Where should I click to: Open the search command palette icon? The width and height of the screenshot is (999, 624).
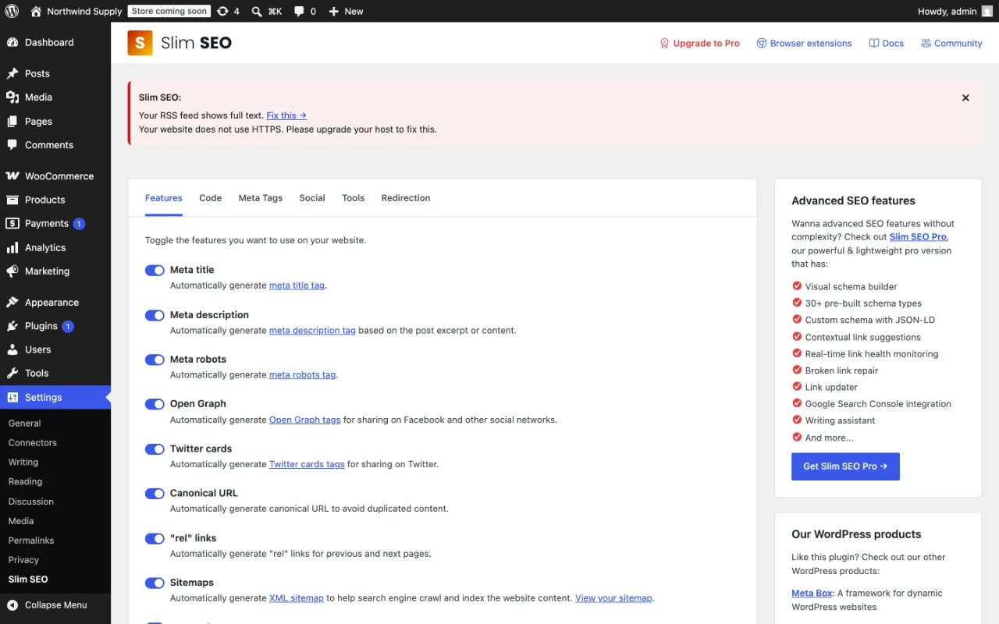click(x=267, y=11)
